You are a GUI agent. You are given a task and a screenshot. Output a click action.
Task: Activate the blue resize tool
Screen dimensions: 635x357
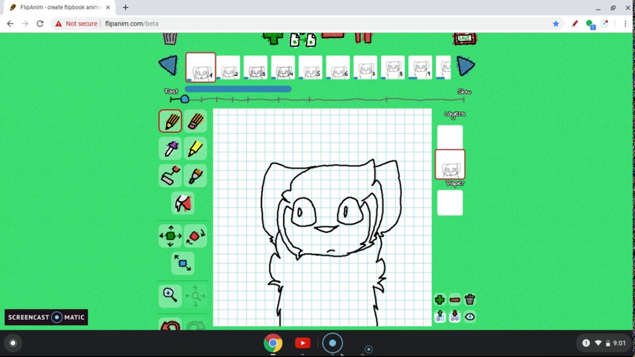(x=183, y=263)
